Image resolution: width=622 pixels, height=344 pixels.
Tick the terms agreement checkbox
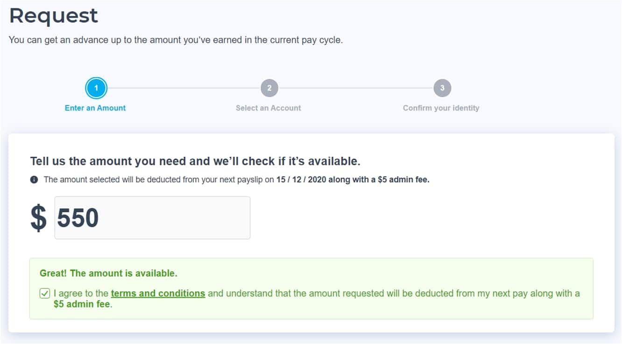(45, 294)
